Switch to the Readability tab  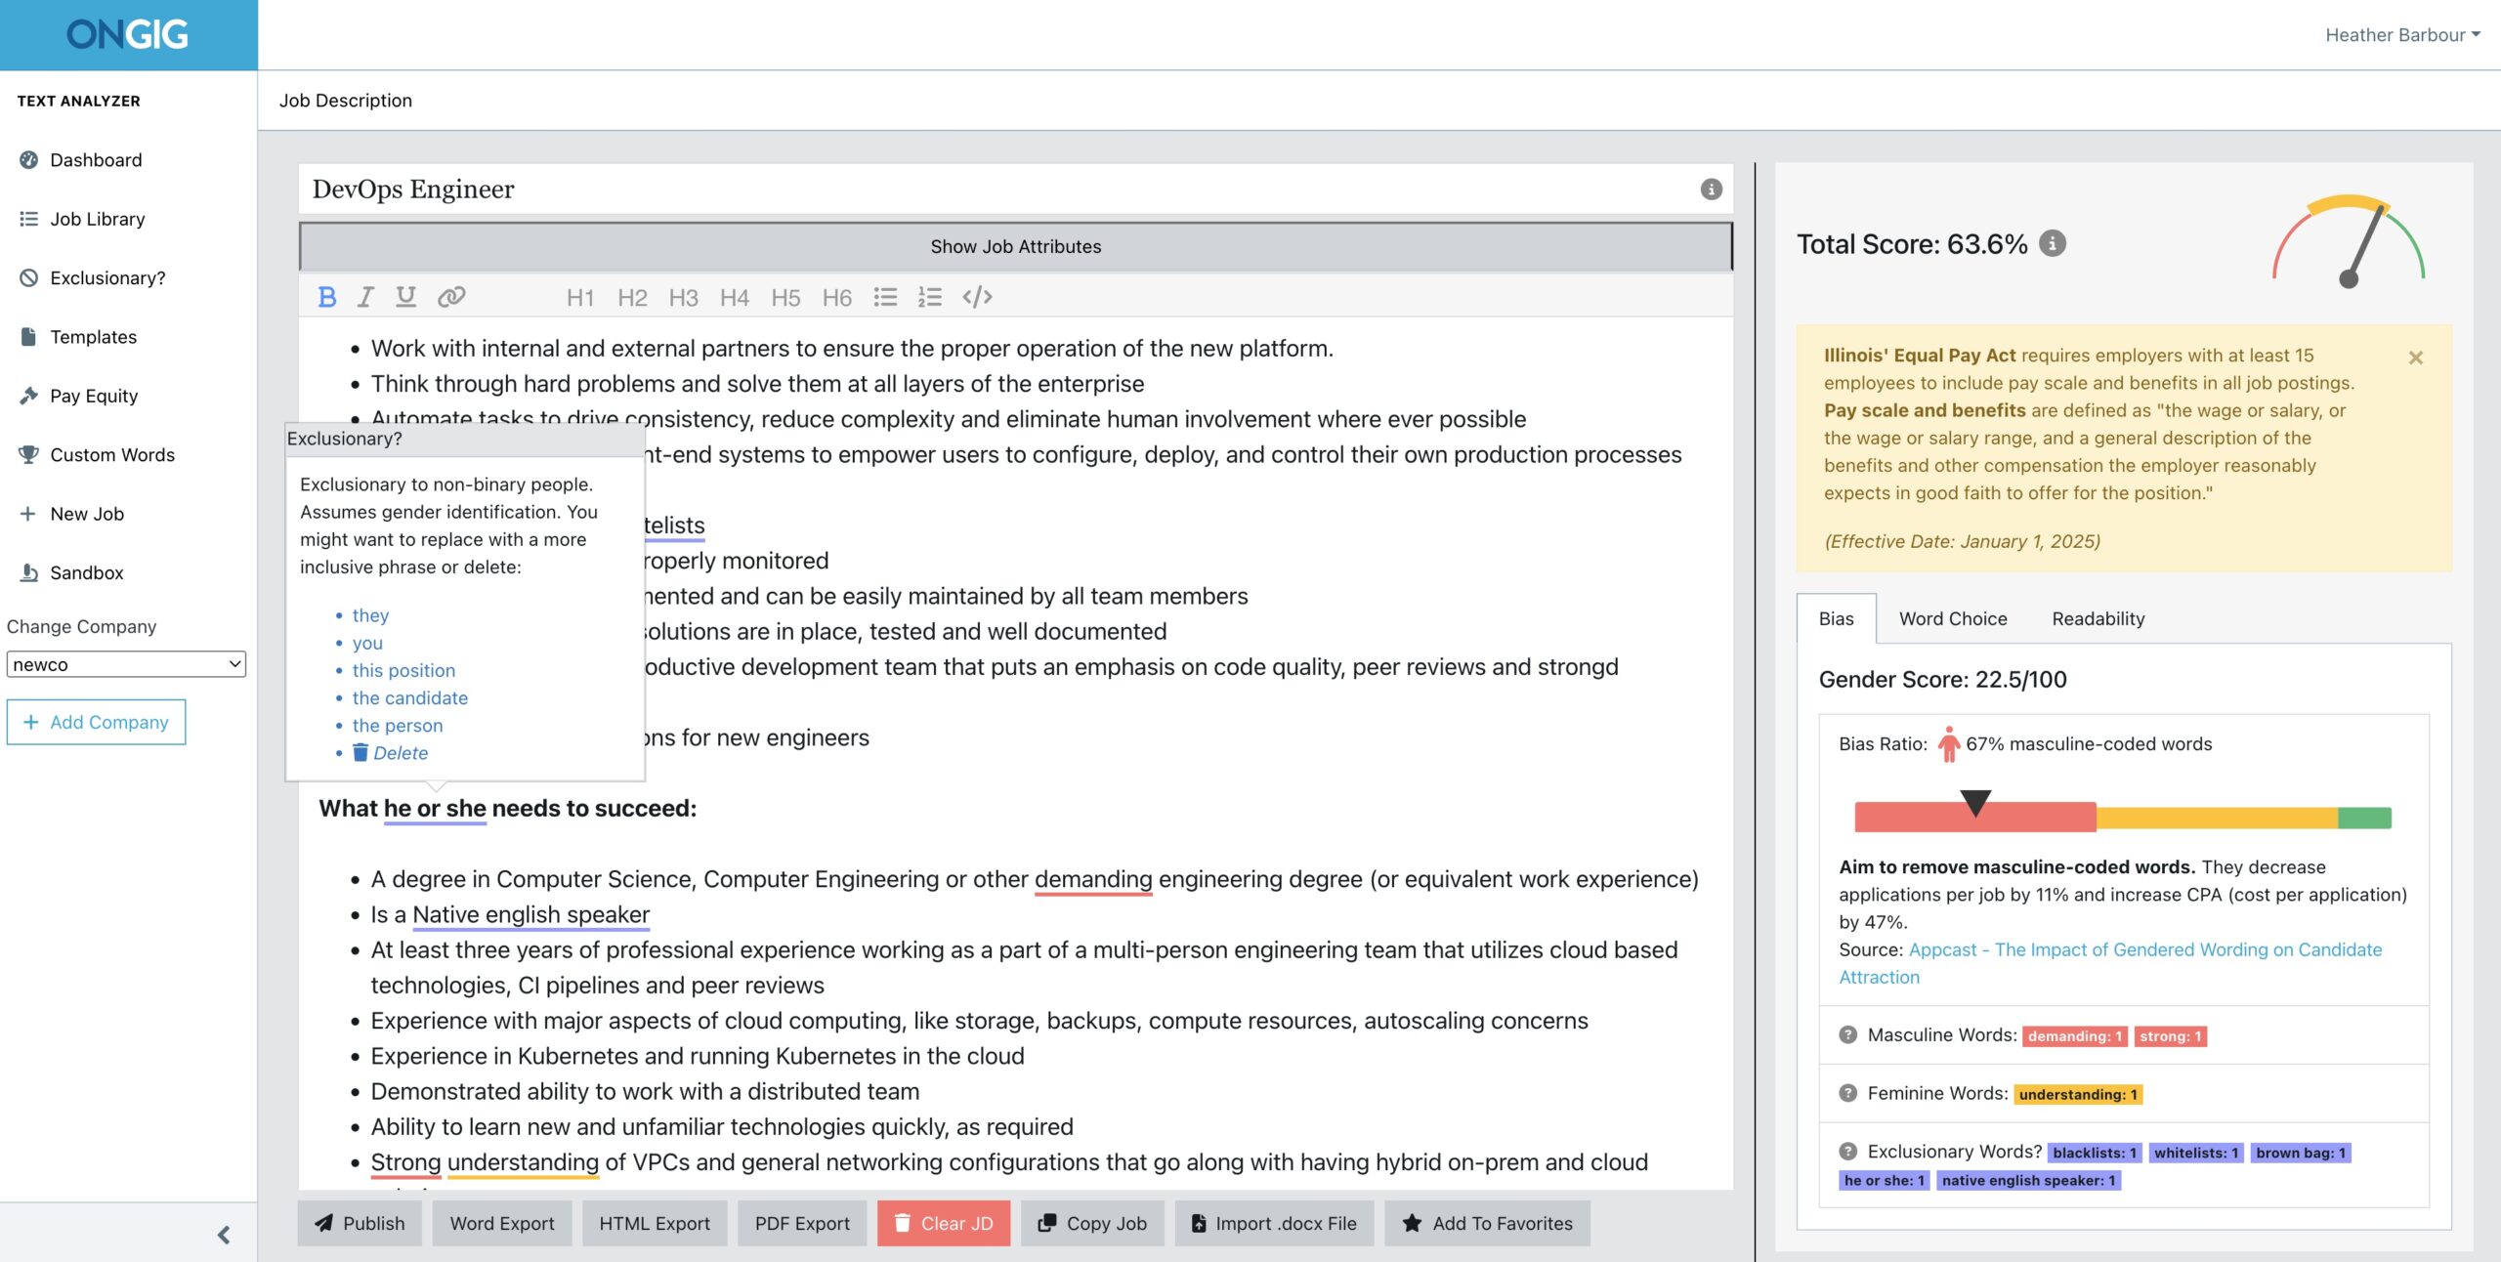click(x=2098, y=618)
